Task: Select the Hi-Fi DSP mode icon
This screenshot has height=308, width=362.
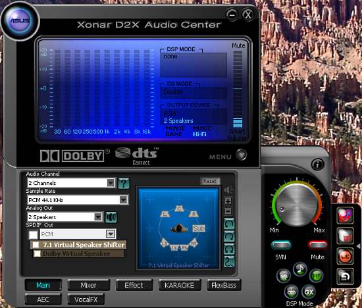Action: point(317,276)
